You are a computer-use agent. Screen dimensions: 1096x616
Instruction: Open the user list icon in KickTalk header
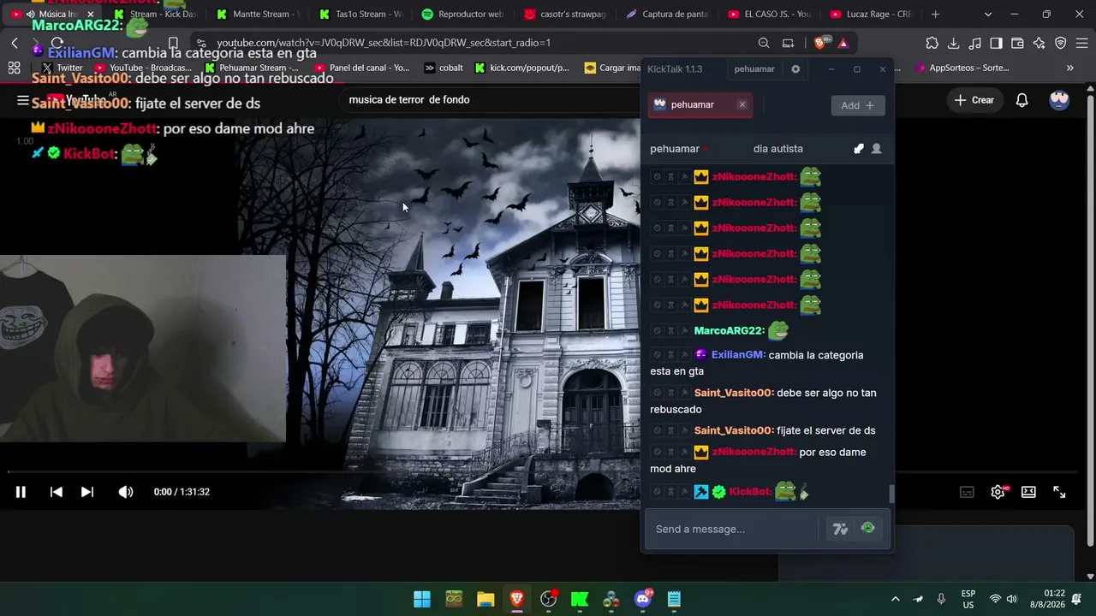coord(876,149)
